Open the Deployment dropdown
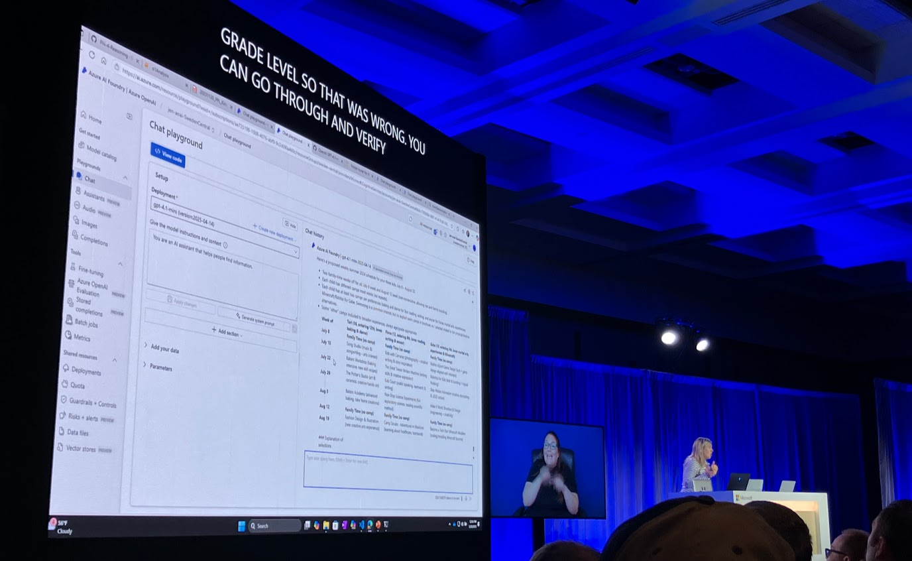Viewport: 912px width, 561px height. point(225,225)
